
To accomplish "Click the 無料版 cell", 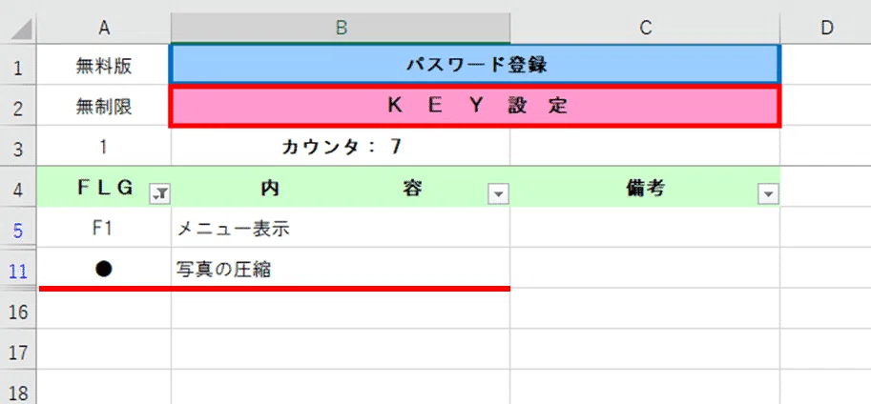I will 104,65.
